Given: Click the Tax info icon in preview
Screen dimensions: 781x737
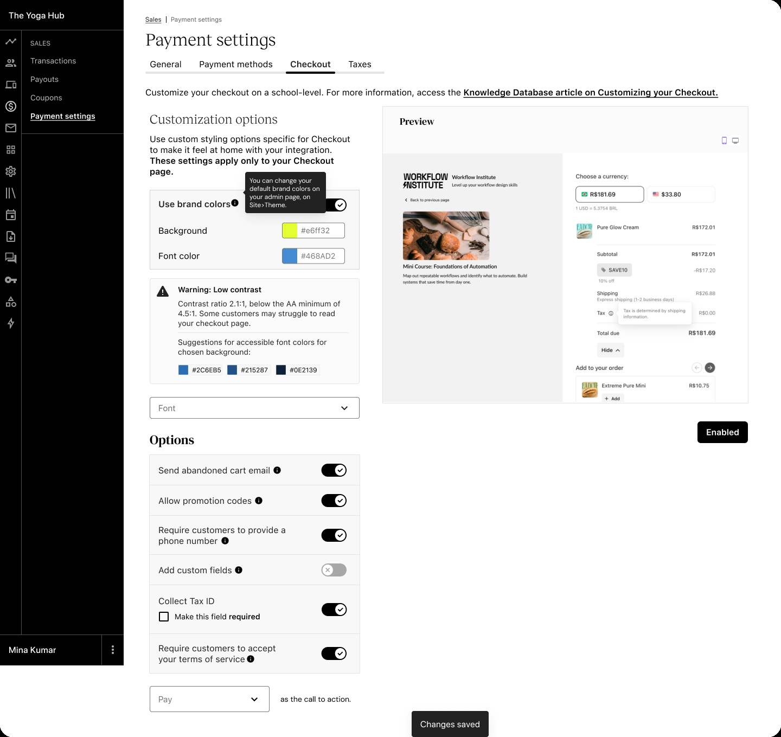Looking at the screenshot, I should click(611, 313).
